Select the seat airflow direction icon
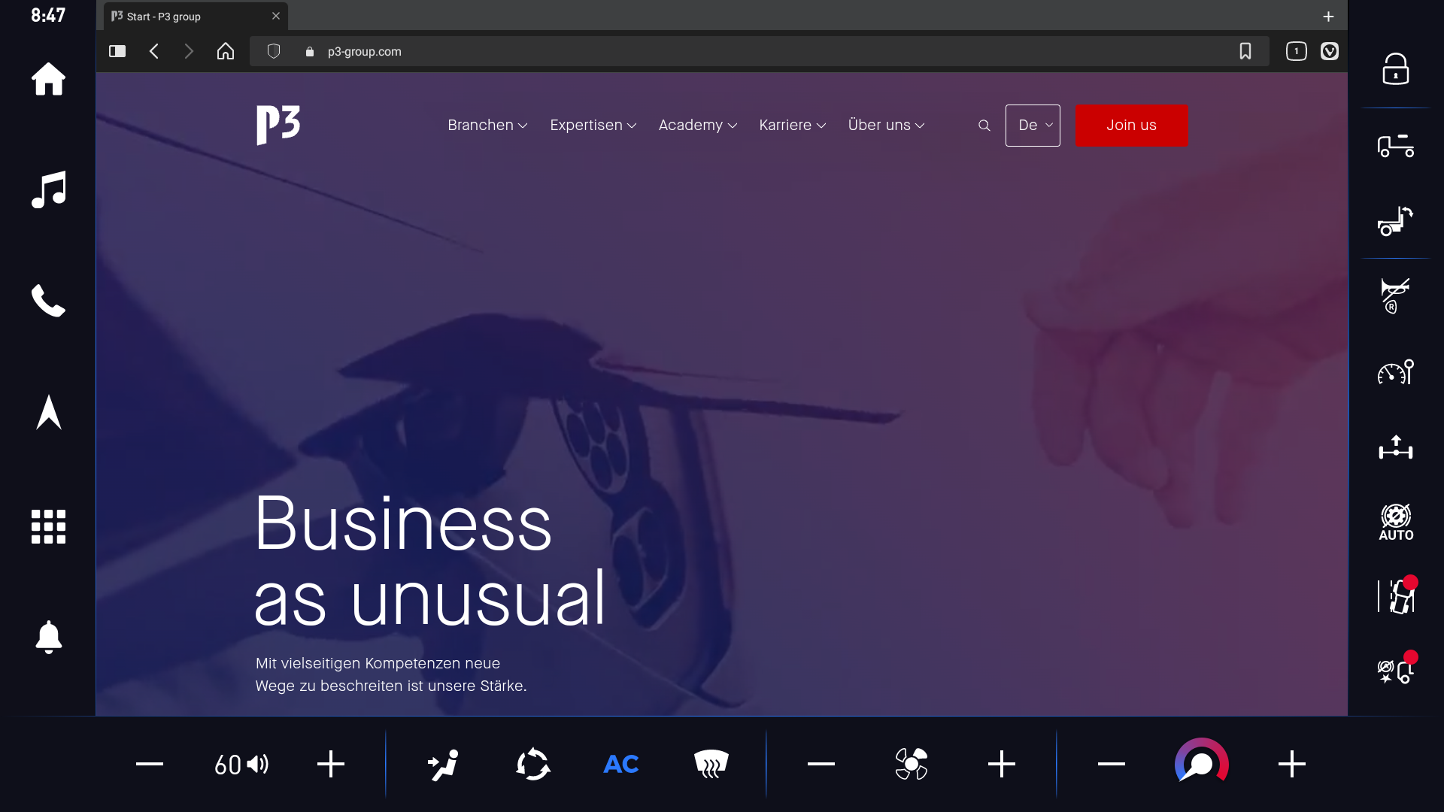 (444, 765)
